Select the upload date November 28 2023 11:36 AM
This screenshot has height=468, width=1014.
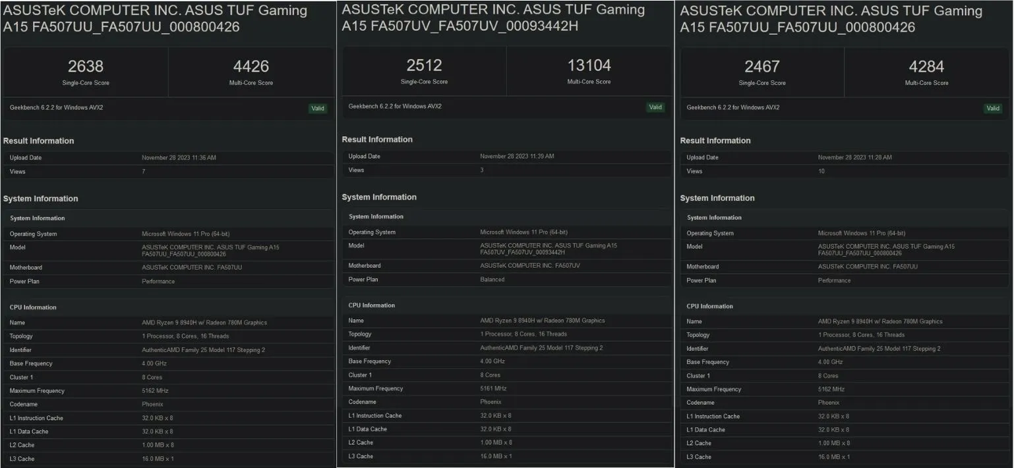coord(179,158)
